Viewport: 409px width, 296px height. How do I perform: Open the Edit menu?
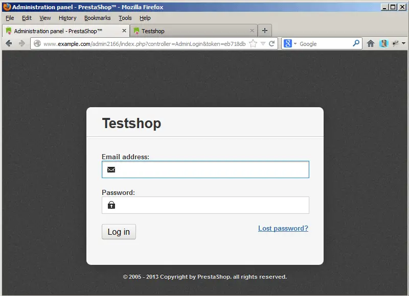click(x=27, y=18)
